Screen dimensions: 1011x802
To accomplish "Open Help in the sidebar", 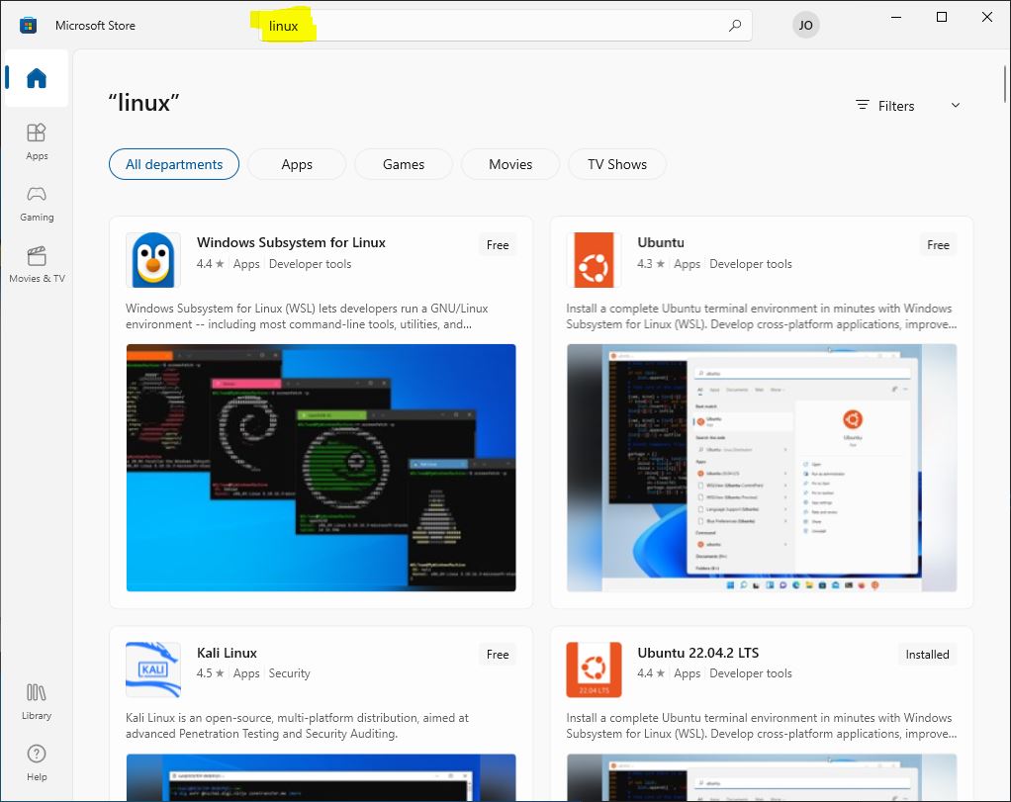I will pos(36,762).
